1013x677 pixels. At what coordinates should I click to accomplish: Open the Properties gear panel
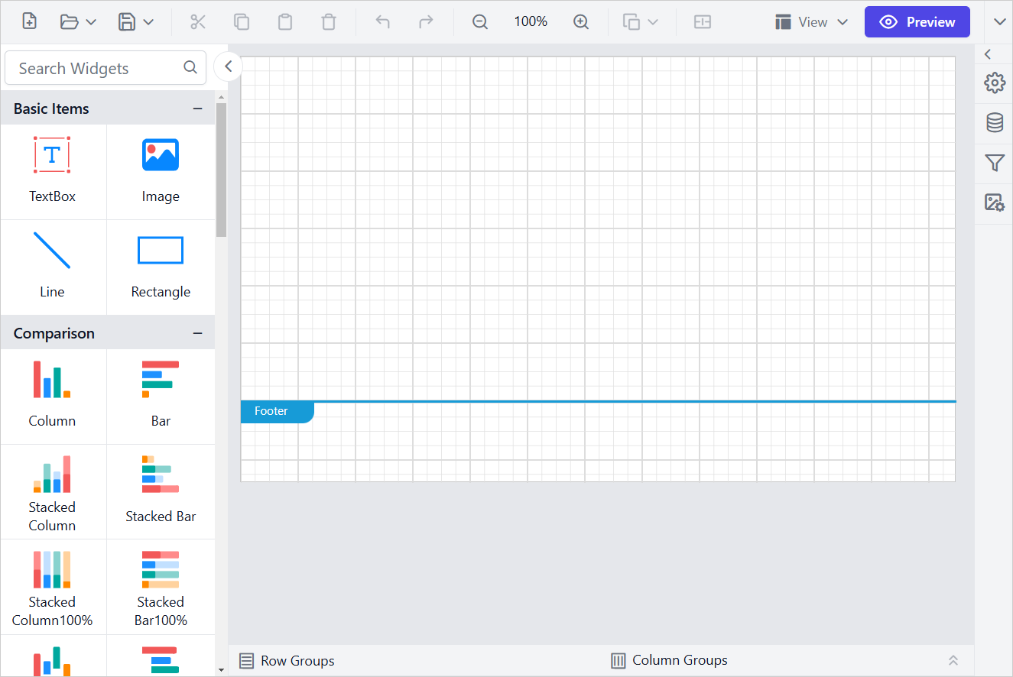point(994,83)
